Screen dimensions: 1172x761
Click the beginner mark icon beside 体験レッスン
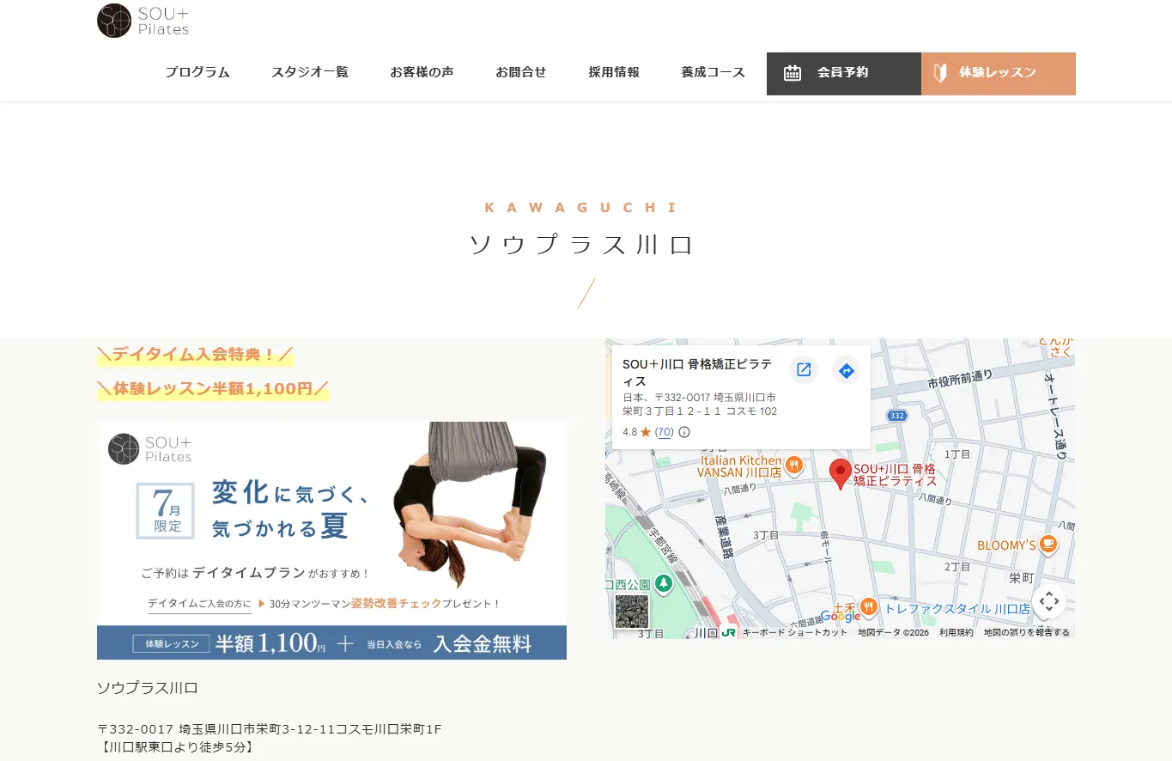(x=940, y=73)
